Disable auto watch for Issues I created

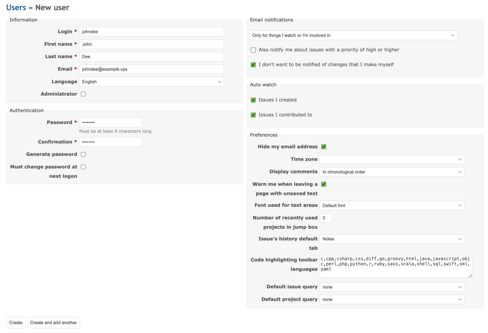[253, 100]
